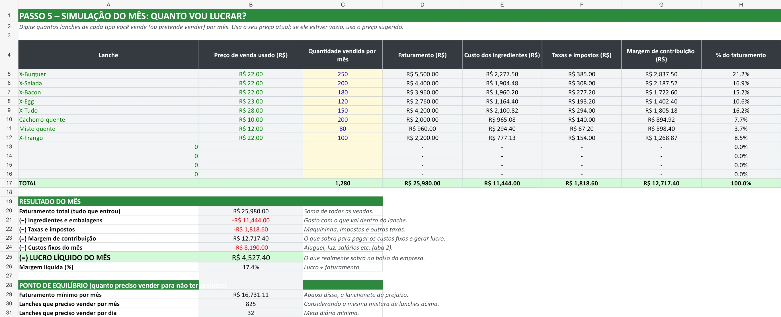Click the X-Burguer quantity cell 250
Viewport: 781px width, 317px height.
(x=343, y=74)
